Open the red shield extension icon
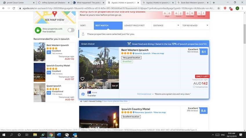The width and height of the screenshot is (246, 138). [x=225, y=8]
